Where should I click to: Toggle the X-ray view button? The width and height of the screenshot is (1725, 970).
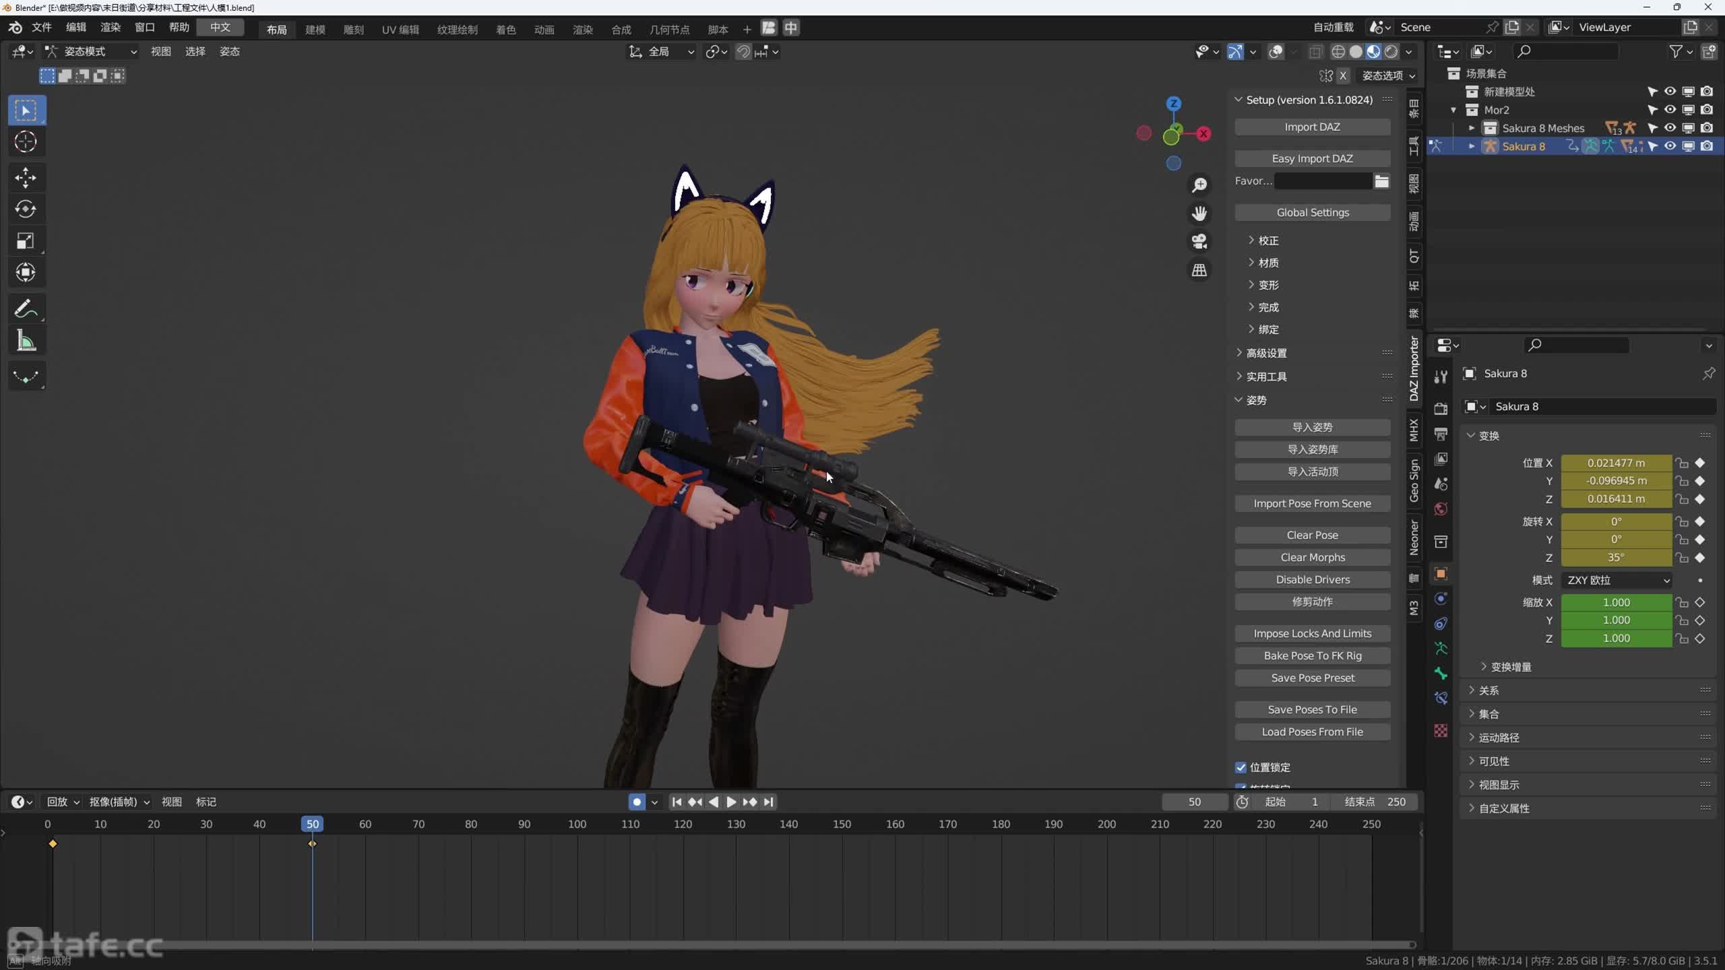[x=1315, y=52]
